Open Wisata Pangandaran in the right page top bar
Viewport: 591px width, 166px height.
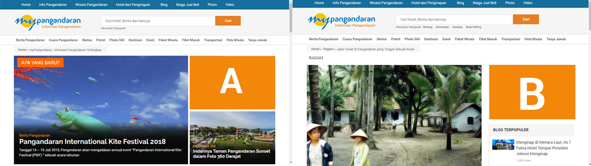(386, 3)
